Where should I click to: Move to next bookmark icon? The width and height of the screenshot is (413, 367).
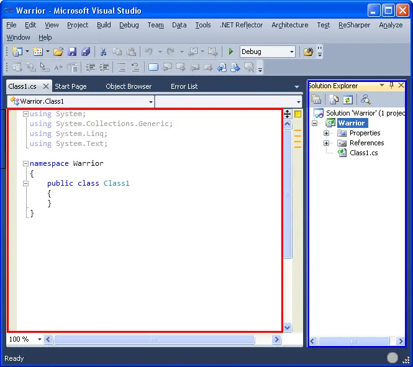coord(181,68)
